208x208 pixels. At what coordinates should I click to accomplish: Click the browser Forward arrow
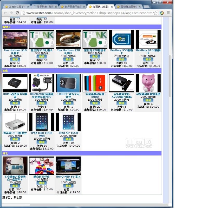[11, 13]
